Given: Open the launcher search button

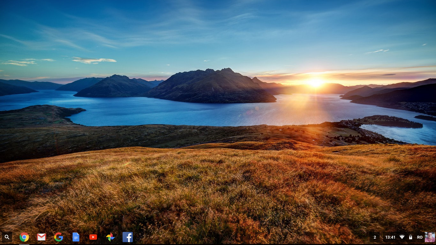Looking at the screenshot, I should click(x=7, y=237).
